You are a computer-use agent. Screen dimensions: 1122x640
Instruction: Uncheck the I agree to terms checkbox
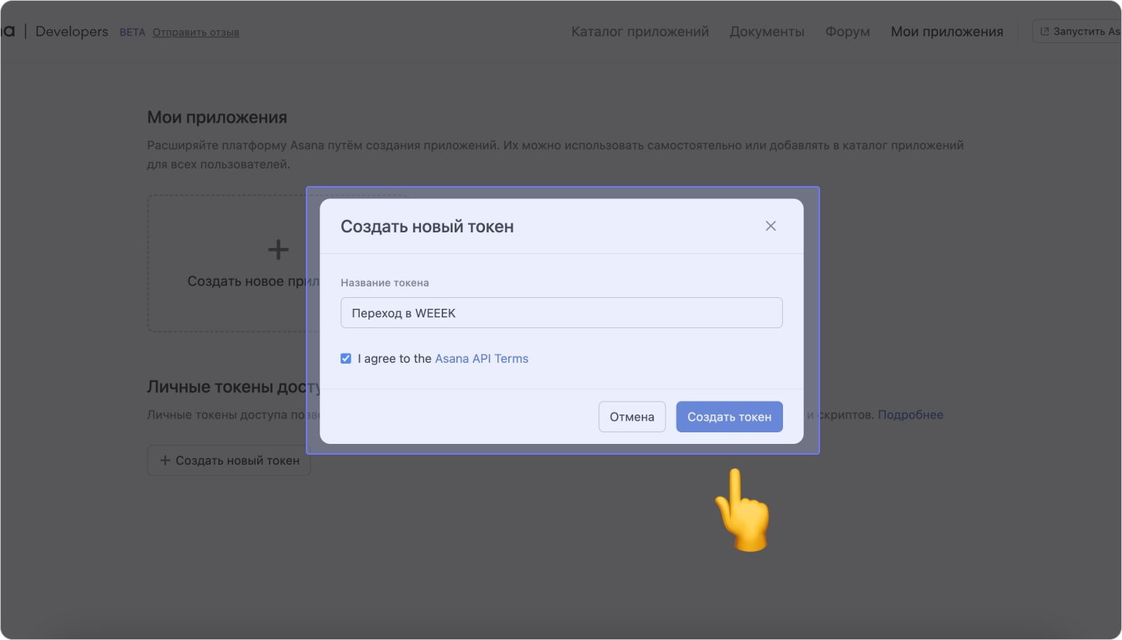pyautogui.click(x=346, y=358)
